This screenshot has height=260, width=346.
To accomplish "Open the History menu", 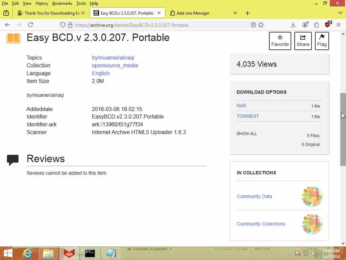I will pos(42,3).
